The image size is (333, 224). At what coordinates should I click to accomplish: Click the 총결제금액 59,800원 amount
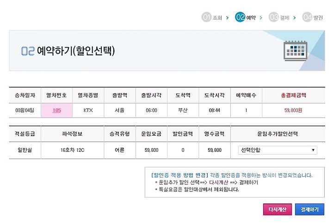click(293, 110)
